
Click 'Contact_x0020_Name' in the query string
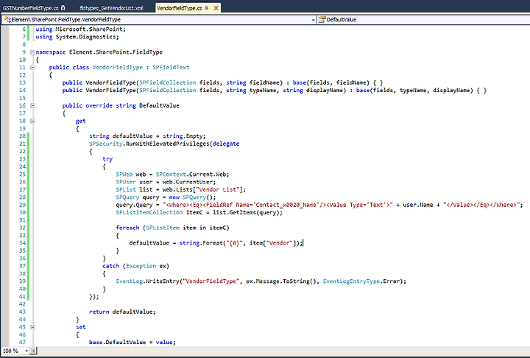coord(286,205)
